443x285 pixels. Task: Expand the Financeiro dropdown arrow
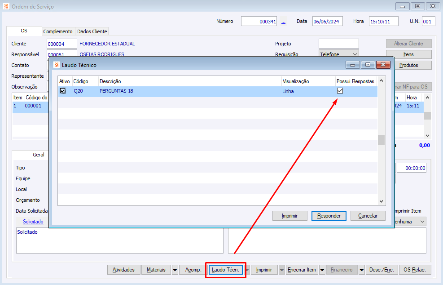point(362,270)
